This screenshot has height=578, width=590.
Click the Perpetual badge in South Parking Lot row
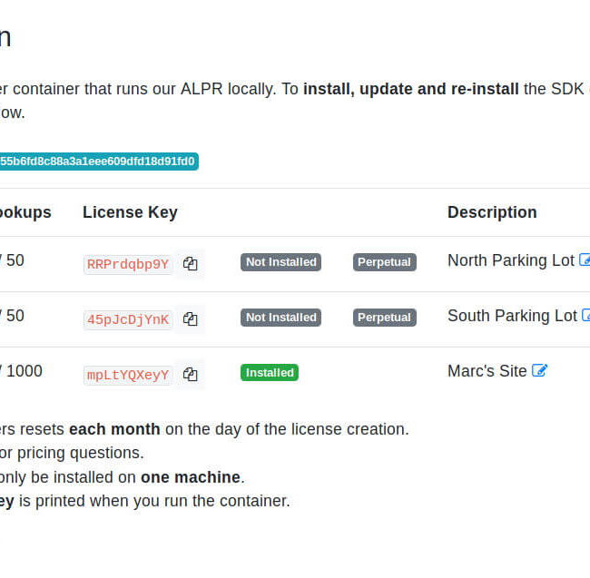385,318
